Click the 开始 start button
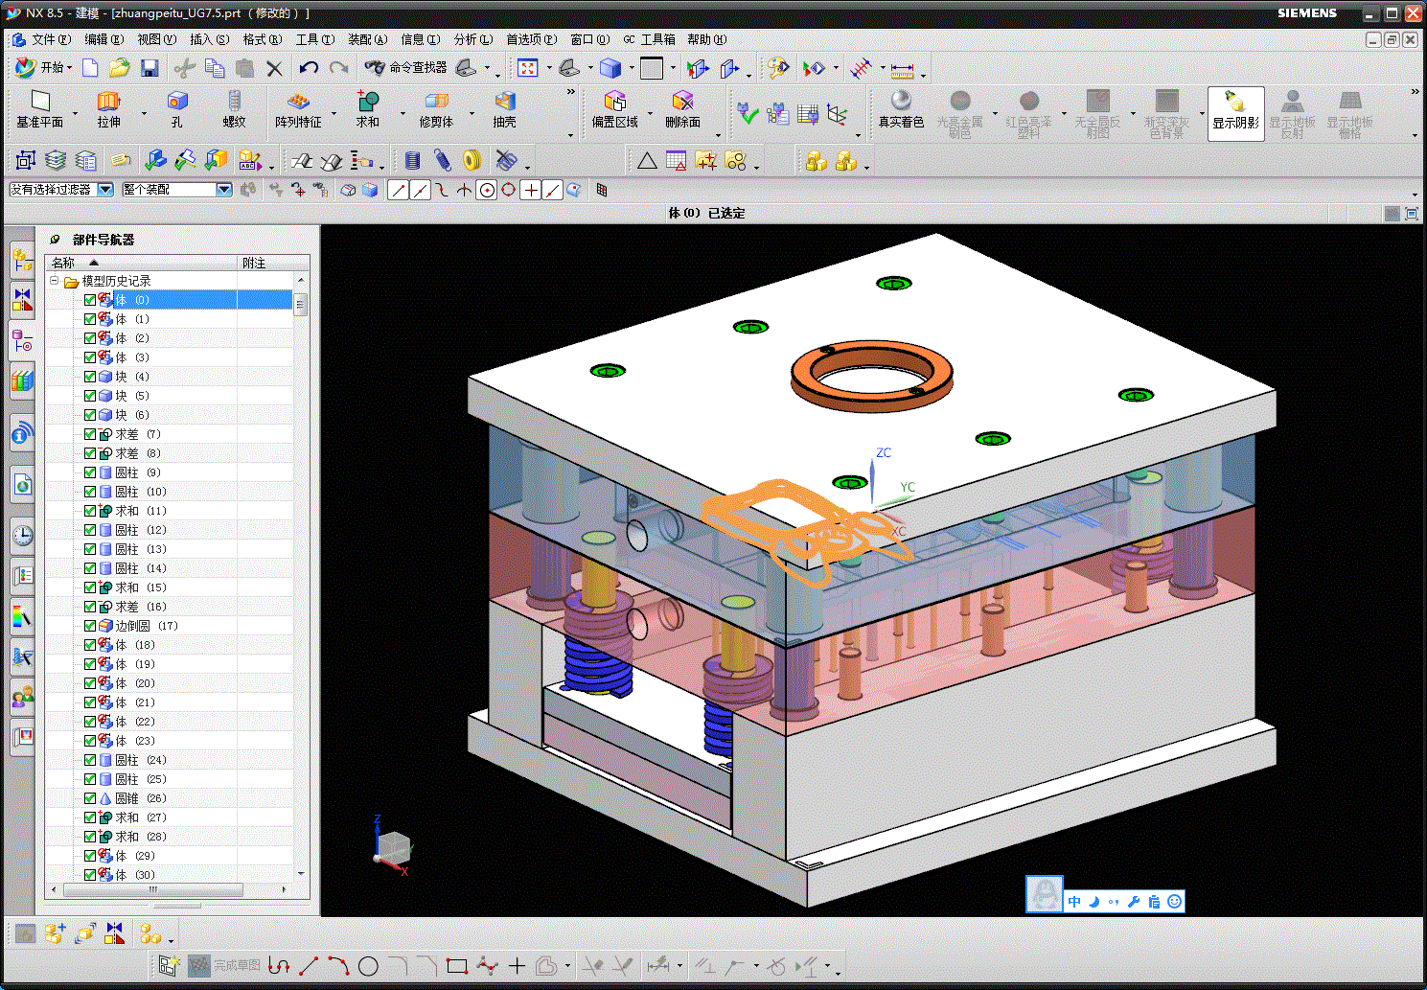The height and width of the screenshot is (990, 1427). click(x=45, y=67)
